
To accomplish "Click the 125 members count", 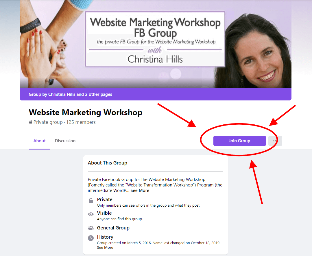I will 81,122.
